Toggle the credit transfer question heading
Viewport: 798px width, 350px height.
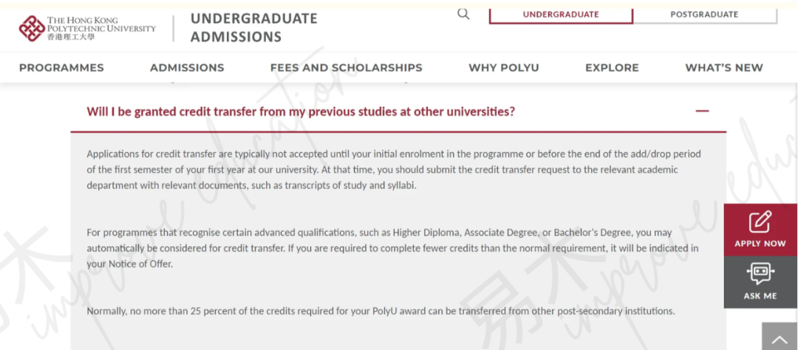pos(301,111)
